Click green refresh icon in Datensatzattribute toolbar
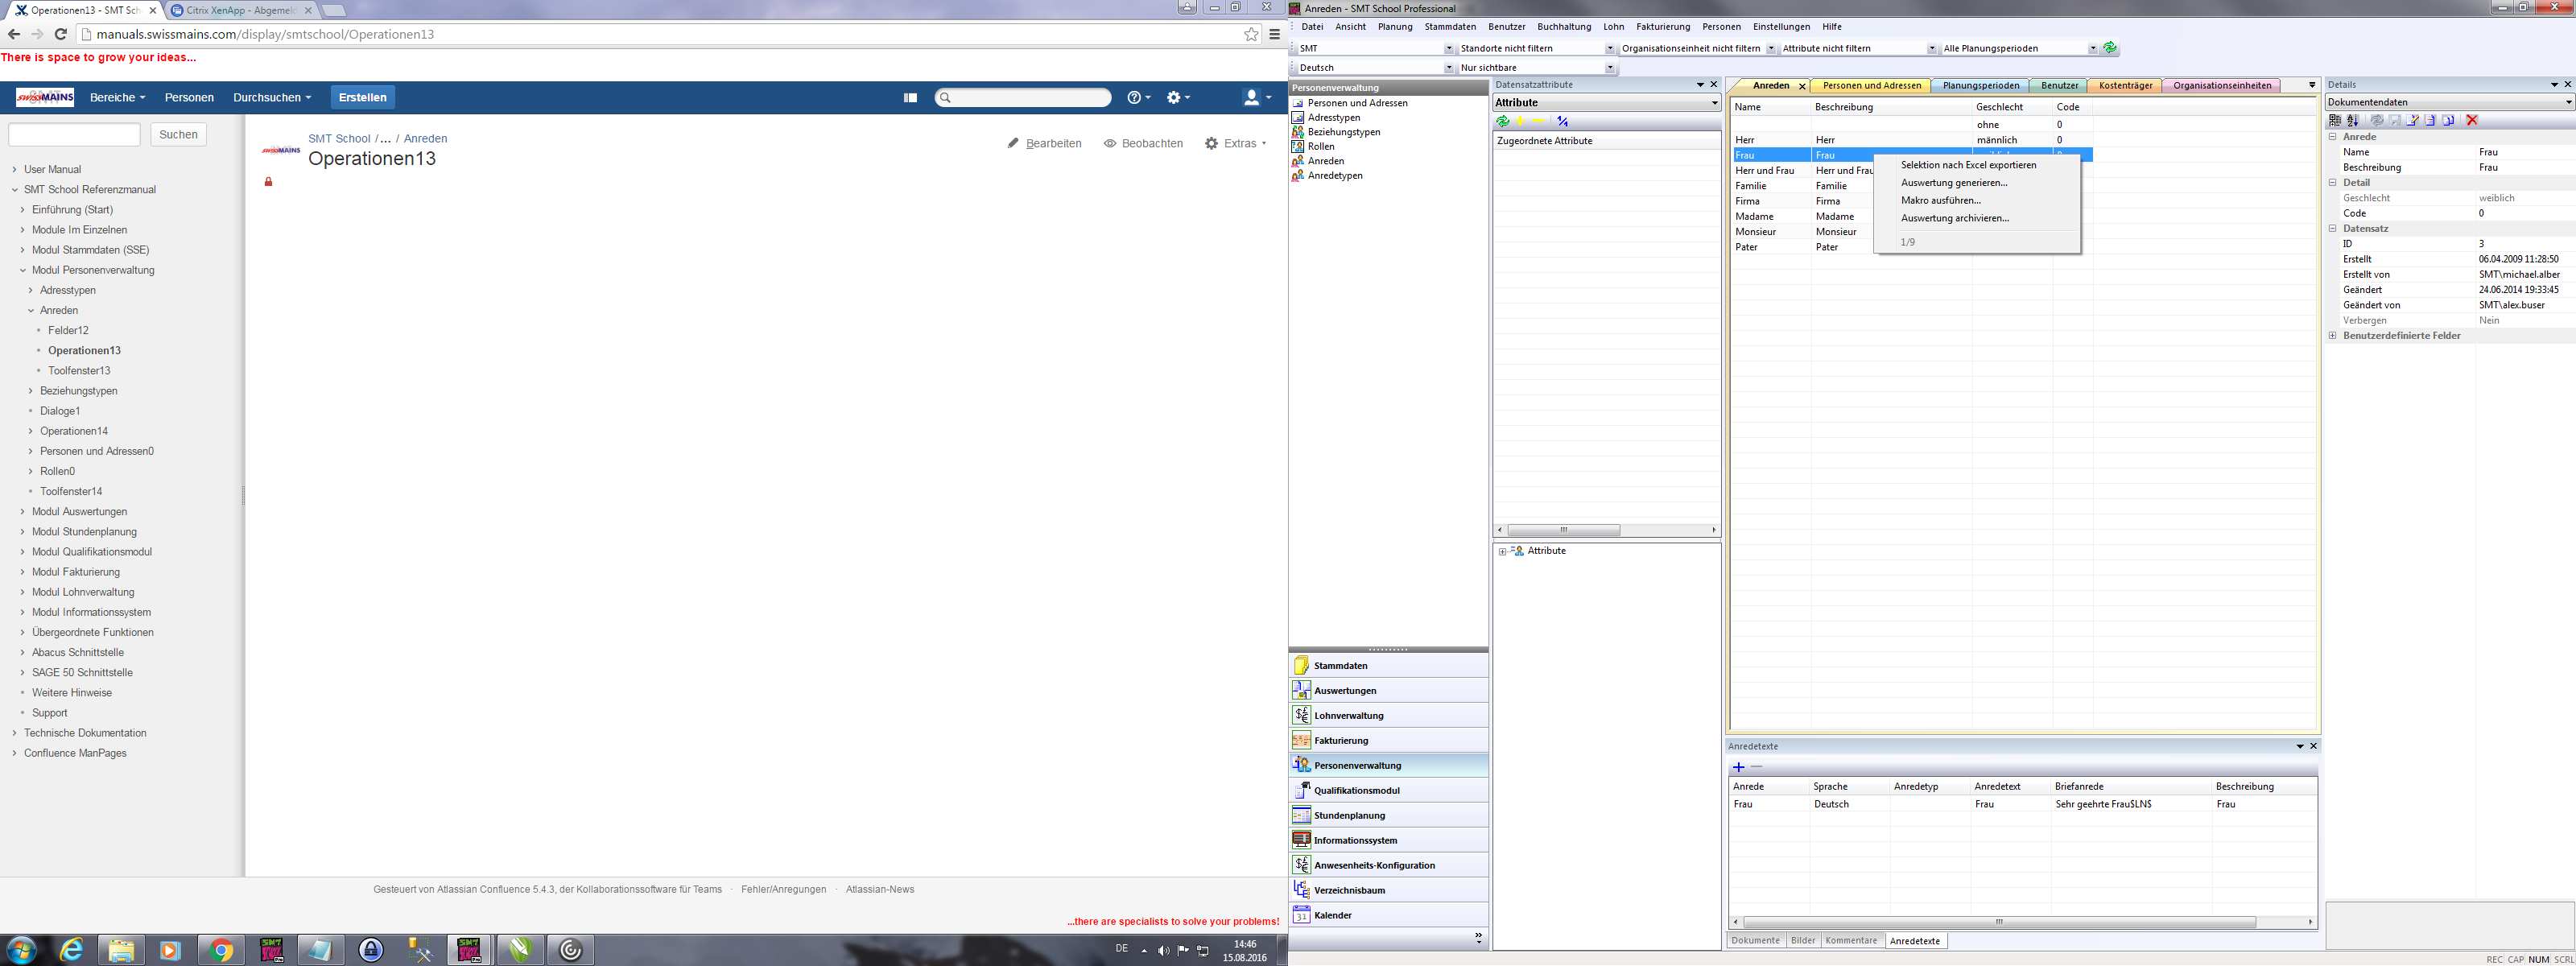 point(1502,121)
